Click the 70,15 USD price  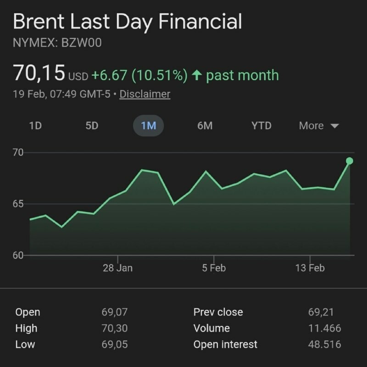pos(50,73)
